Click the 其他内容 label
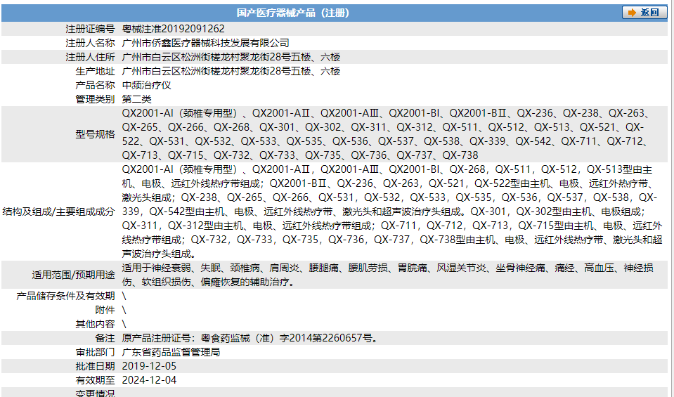The height and width of the screenshot is (397, 674). 95,324
